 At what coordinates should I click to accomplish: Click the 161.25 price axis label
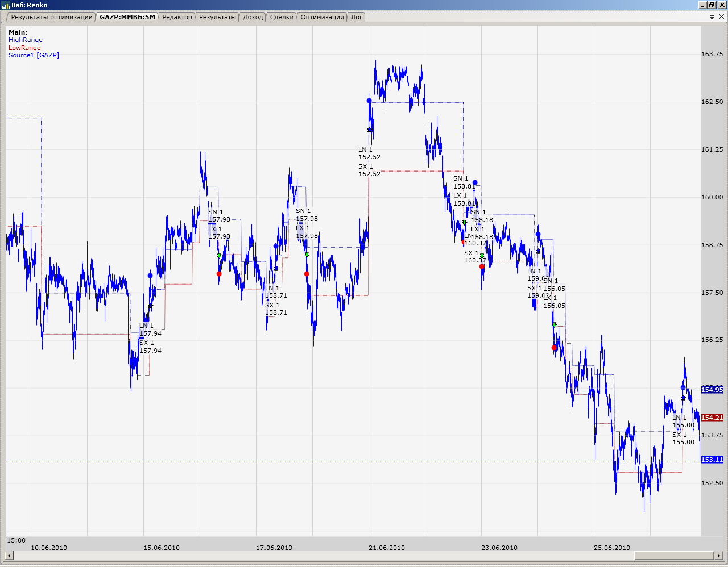click(x=712, y=149)
